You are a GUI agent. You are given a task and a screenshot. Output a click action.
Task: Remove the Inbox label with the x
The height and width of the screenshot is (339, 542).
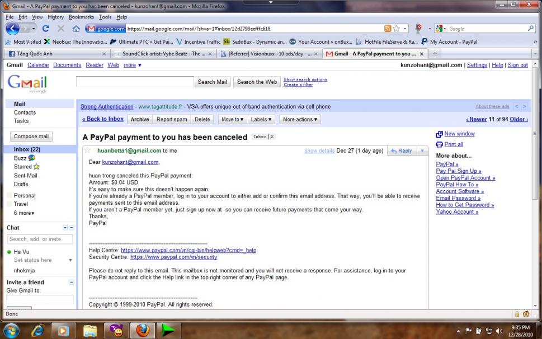(x=272, y=137)
